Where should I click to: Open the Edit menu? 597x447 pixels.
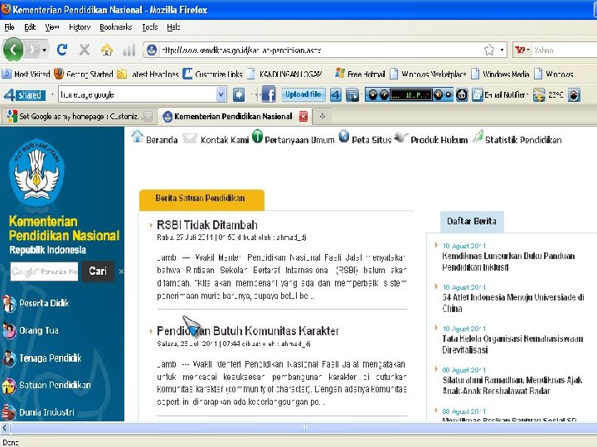(30, 27)
